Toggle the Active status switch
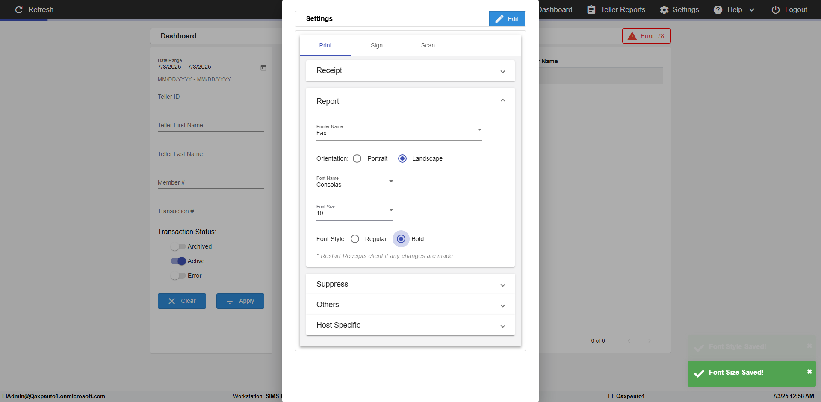The height and width of the screenshot is (402, 821). [178, 261]
